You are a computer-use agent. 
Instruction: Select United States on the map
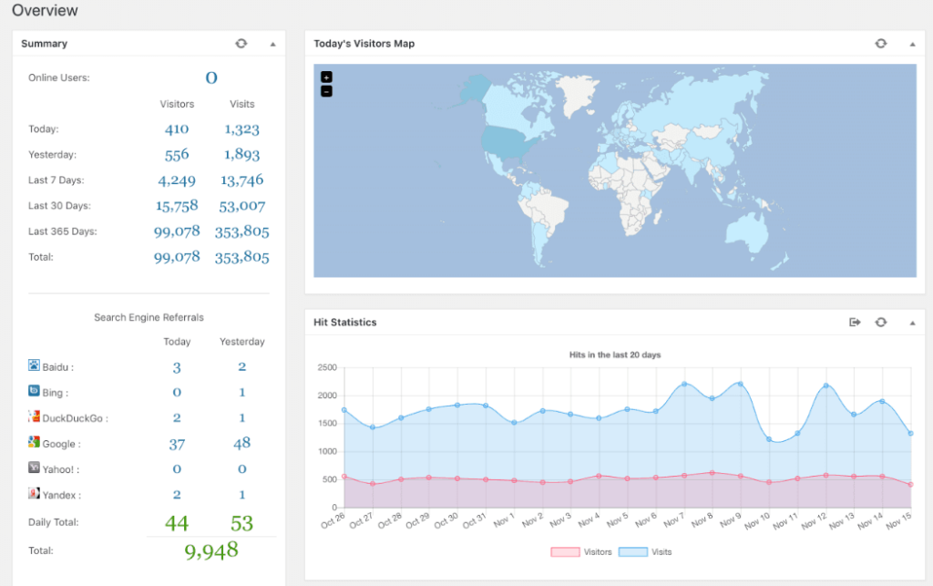(506, 143)
